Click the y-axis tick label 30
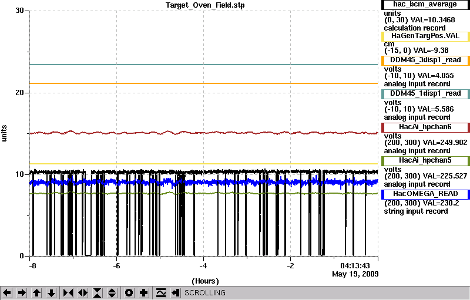This screenshot has width=470, height=300. (x=19, y=11)
